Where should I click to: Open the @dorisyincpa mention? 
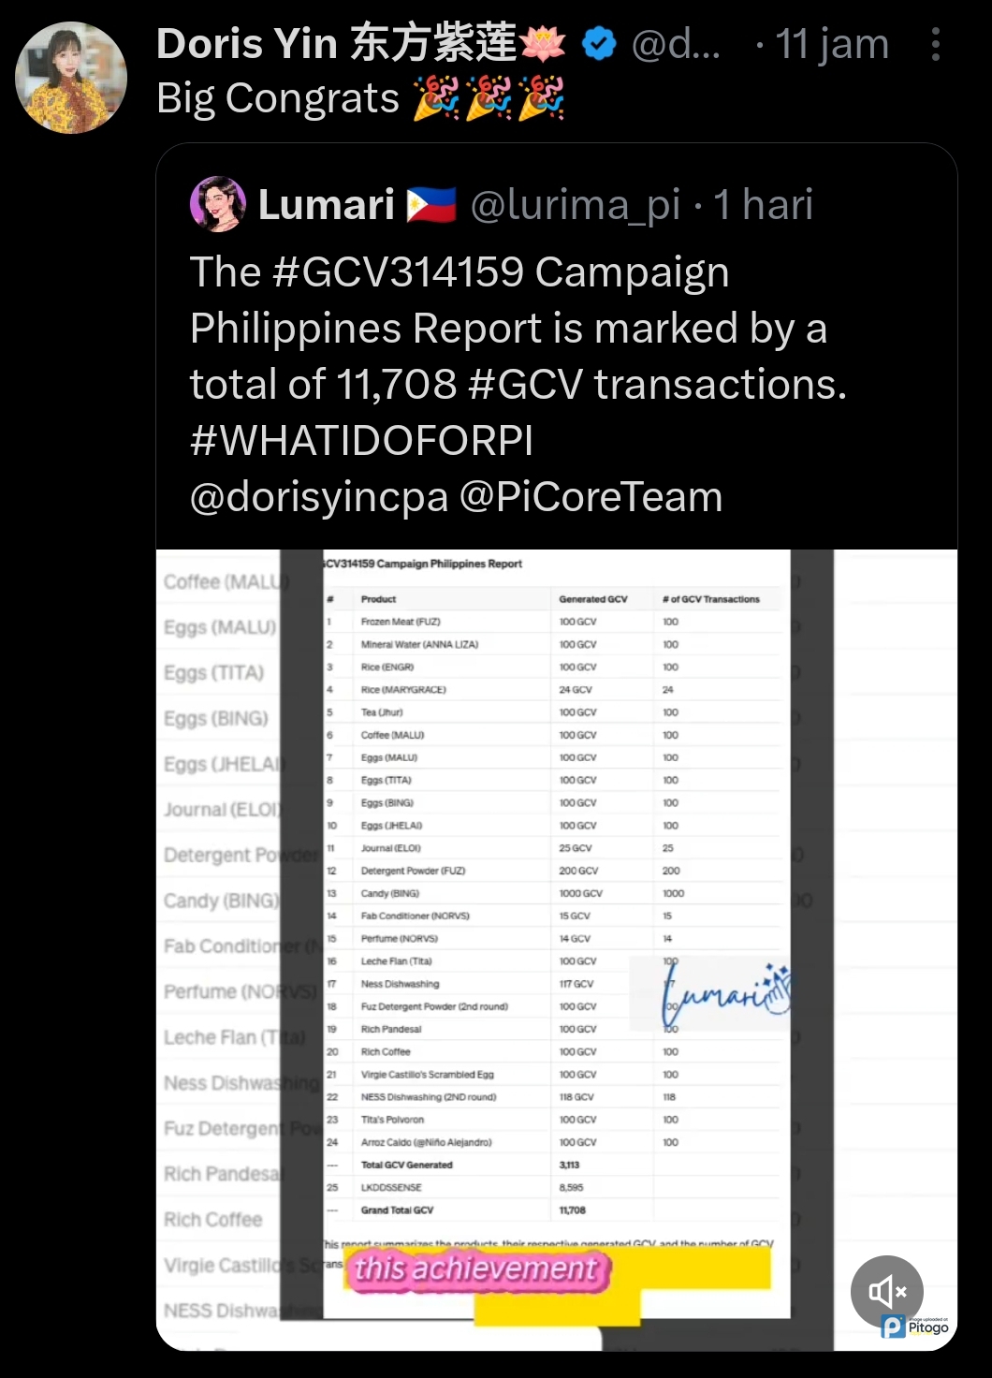click(x=319, y=497)
